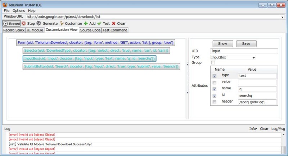Open the Type InputBox dropdown
This screenshot has width=288, height=156.
(233, 57)
